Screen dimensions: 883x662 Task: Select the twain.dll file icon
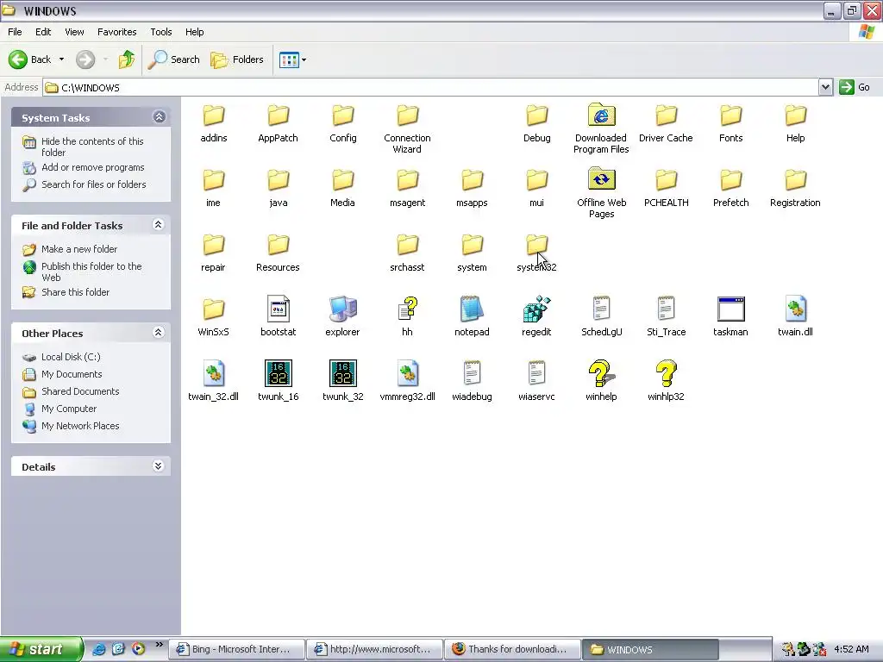tap(795, 309)
